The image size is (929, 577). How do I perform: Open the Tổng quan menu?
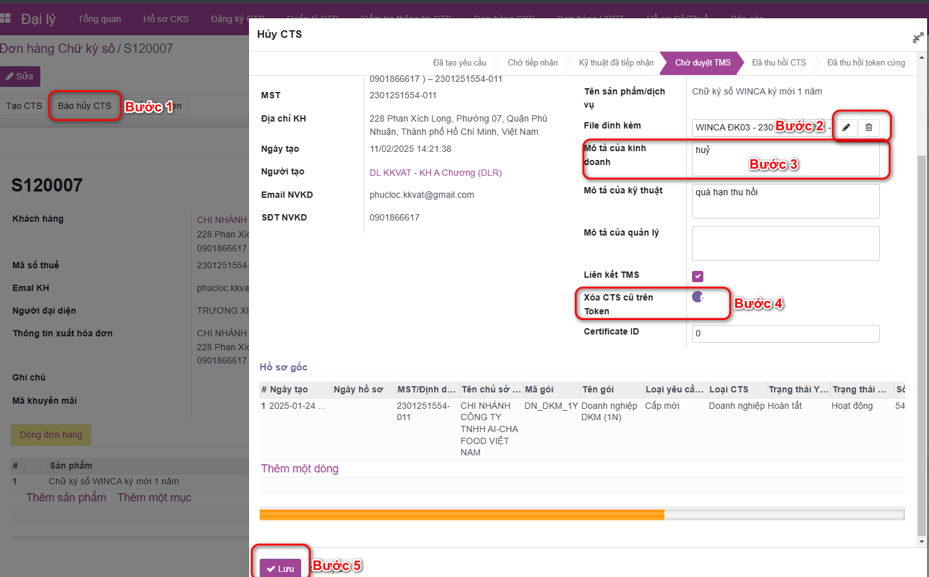(99, 19)
